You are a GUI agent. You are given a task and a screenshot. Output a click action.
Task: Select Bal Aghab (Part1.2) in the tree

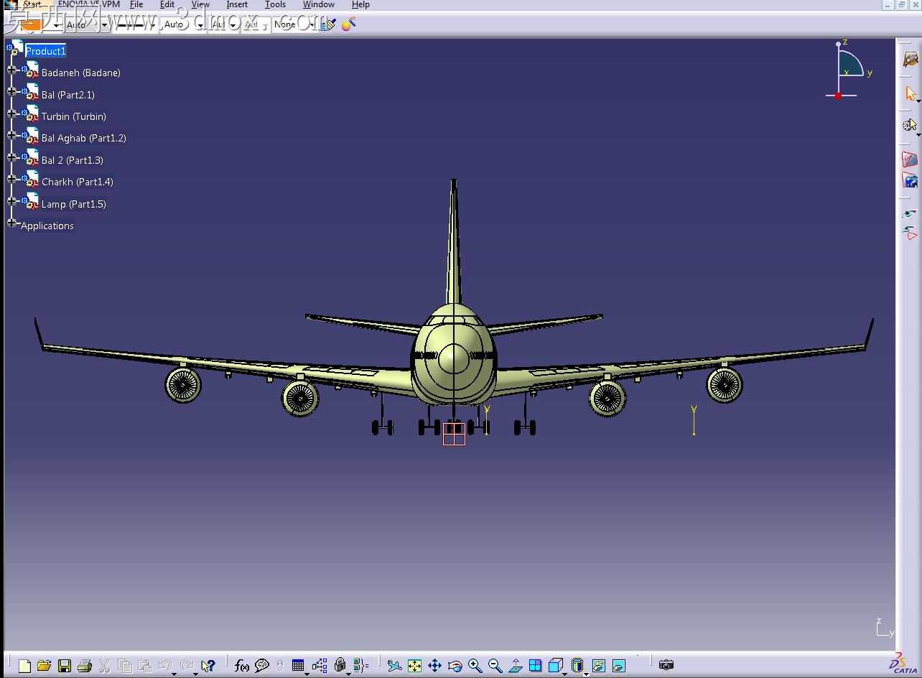click(x=84, y=138)
